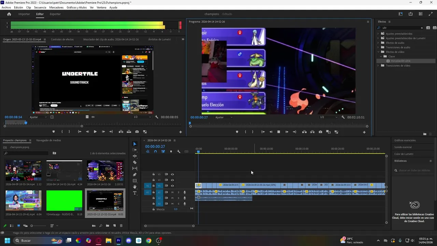Mute audio track A1
This screenshot has width=437, height=246.
[172, 192]
